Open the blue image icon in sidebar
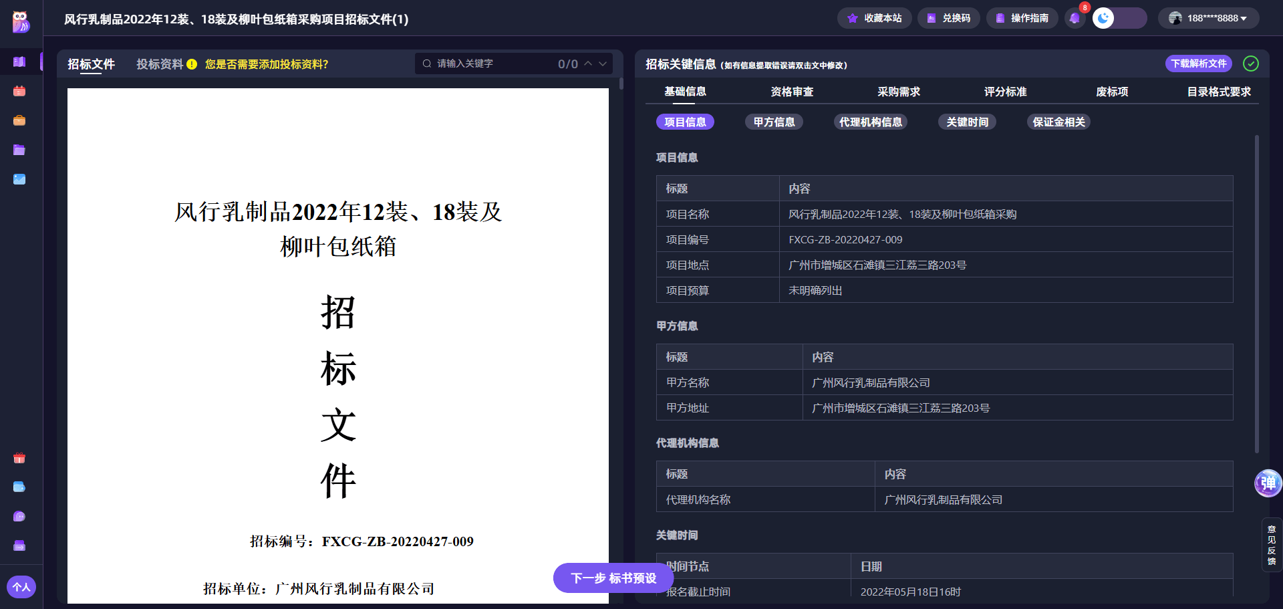 coord(19,179)
